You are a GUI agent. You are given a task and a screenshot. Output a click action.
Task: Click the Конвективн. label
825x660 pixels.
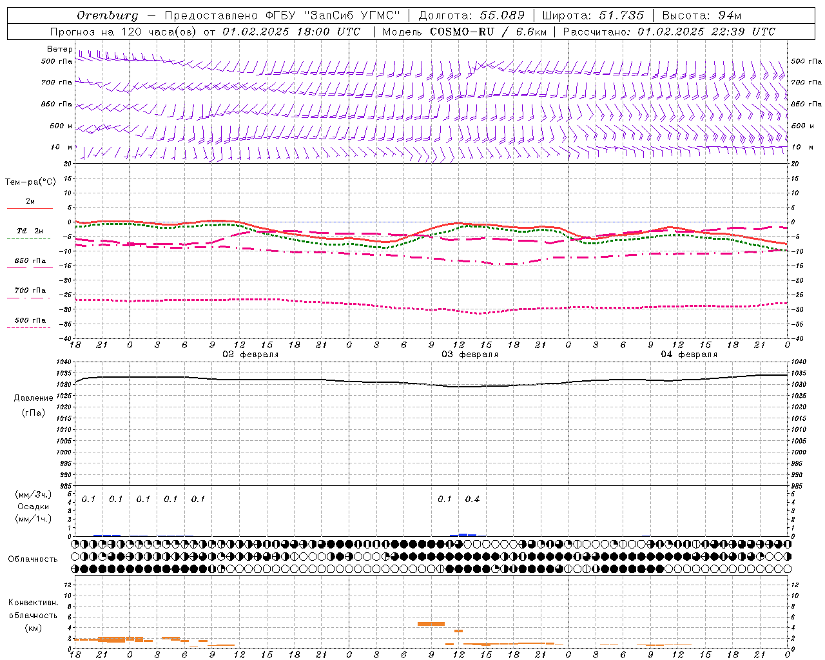coord(33,603)
